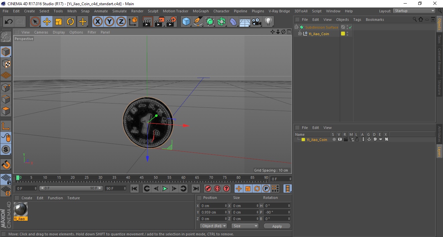The height and width of the screenshot is (237, 443).
Task: Click the 0 F–90 F preview range slider
Action: 71,188
